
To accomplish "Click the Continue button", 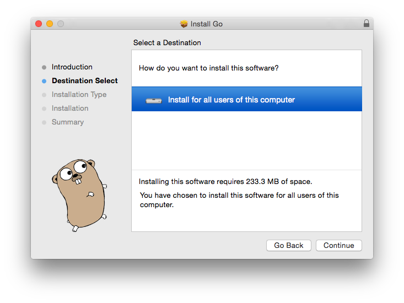I will tap(339, 245).
